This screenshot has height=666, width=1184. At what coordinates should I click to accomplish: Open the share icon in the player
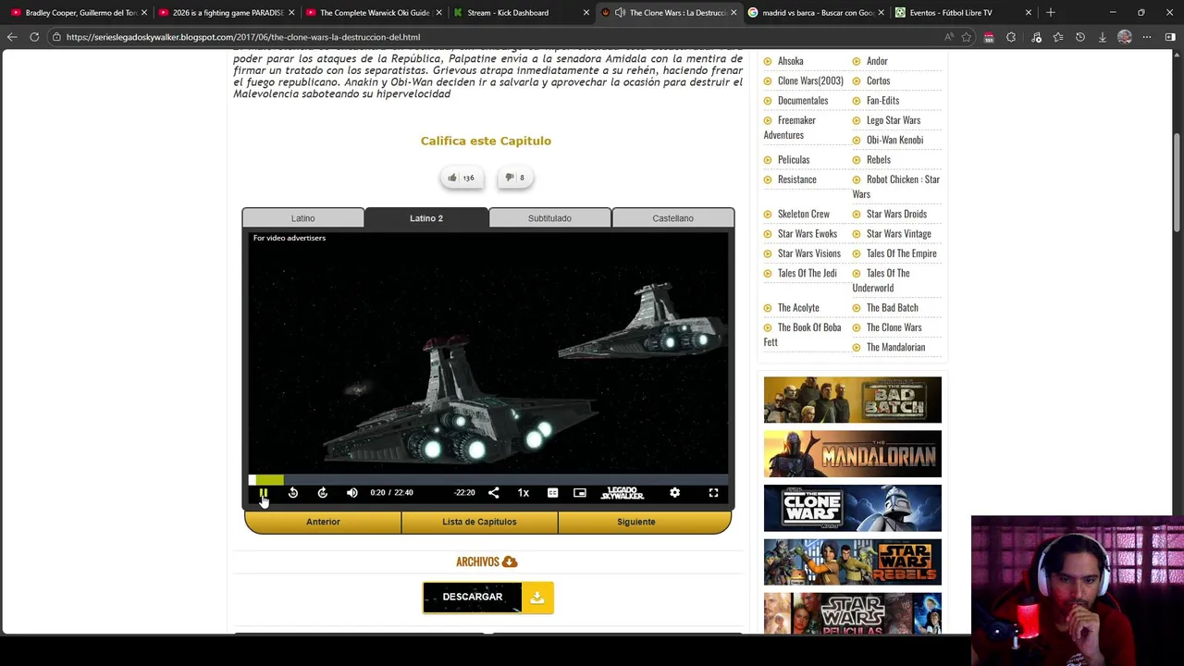493,493
